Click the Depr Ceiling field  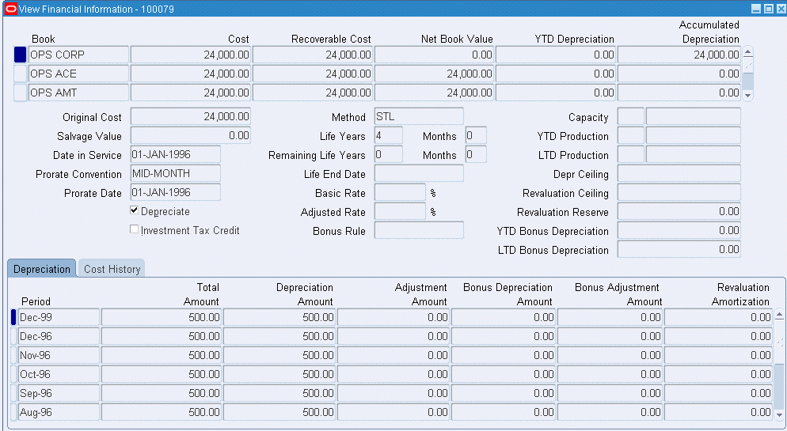tap(679, 173)
